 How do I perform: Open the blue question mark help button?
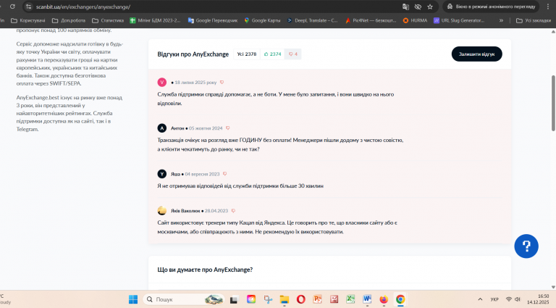[526, 246]
